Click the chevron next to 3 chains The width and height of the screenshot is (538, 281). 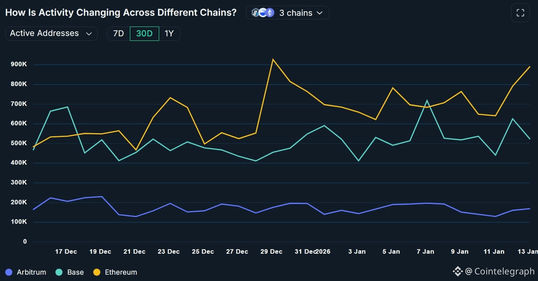tap(320, 12)
